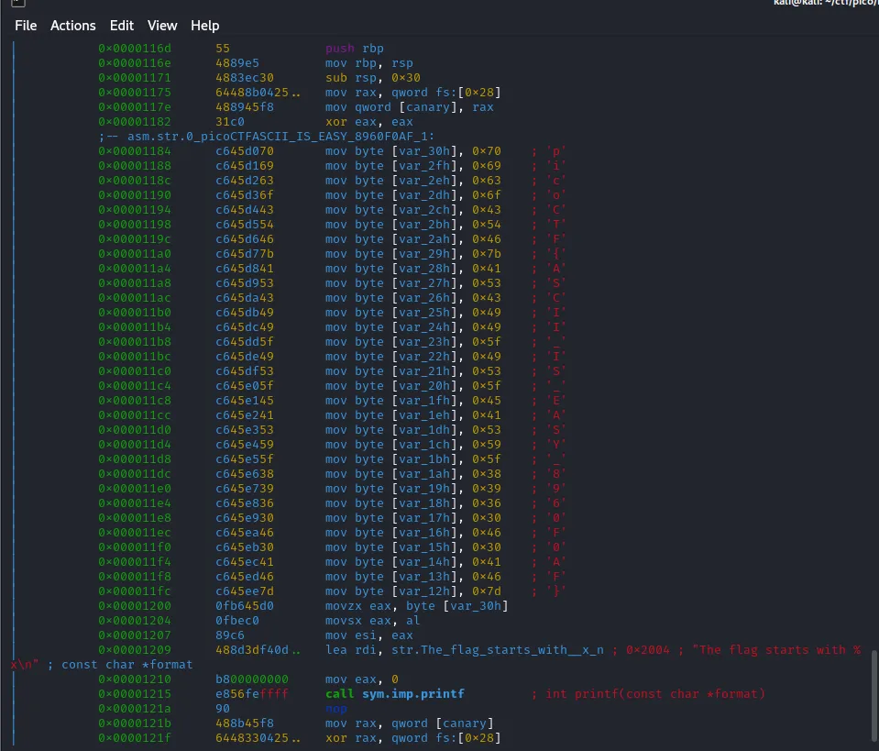This screenshot has width=879, height=751.
Task: Open the File menu
Action: coord(26,26)
